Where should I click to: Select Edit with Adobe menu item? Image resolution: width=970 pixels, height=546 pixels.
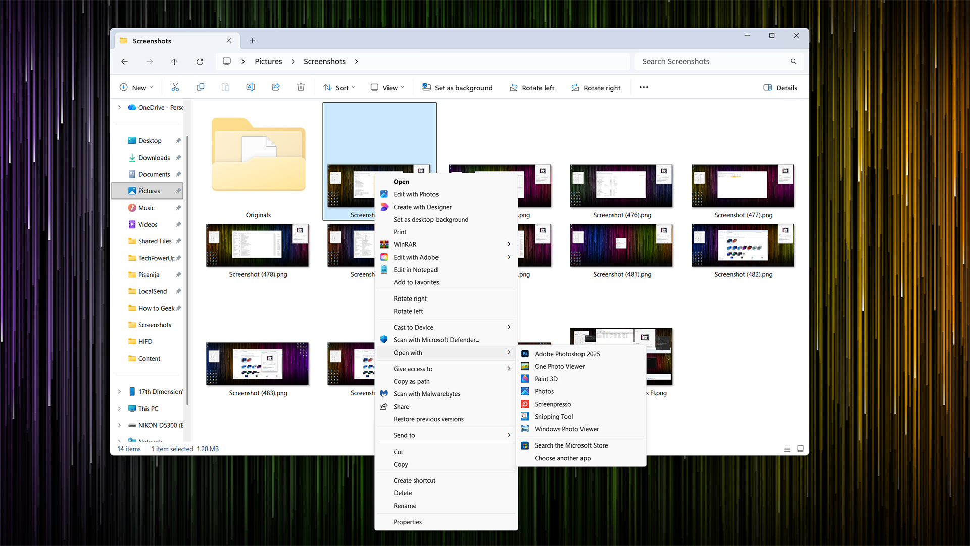[446, 257]
